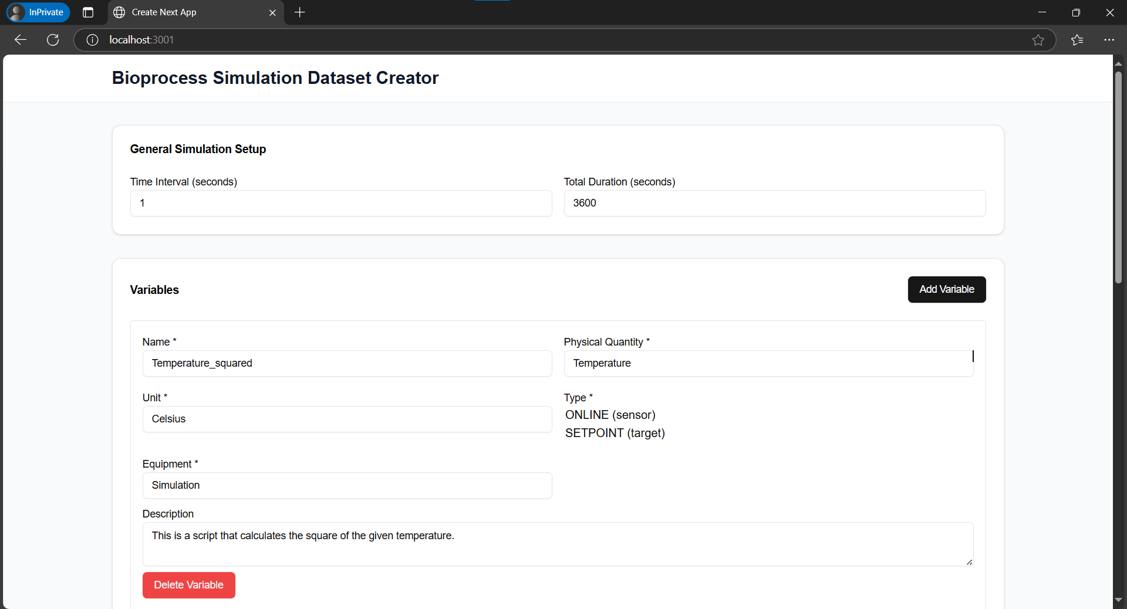Select ONLINE (sensor) type option
Screen dimensions: 1127x609
click(x=610, y=415)
